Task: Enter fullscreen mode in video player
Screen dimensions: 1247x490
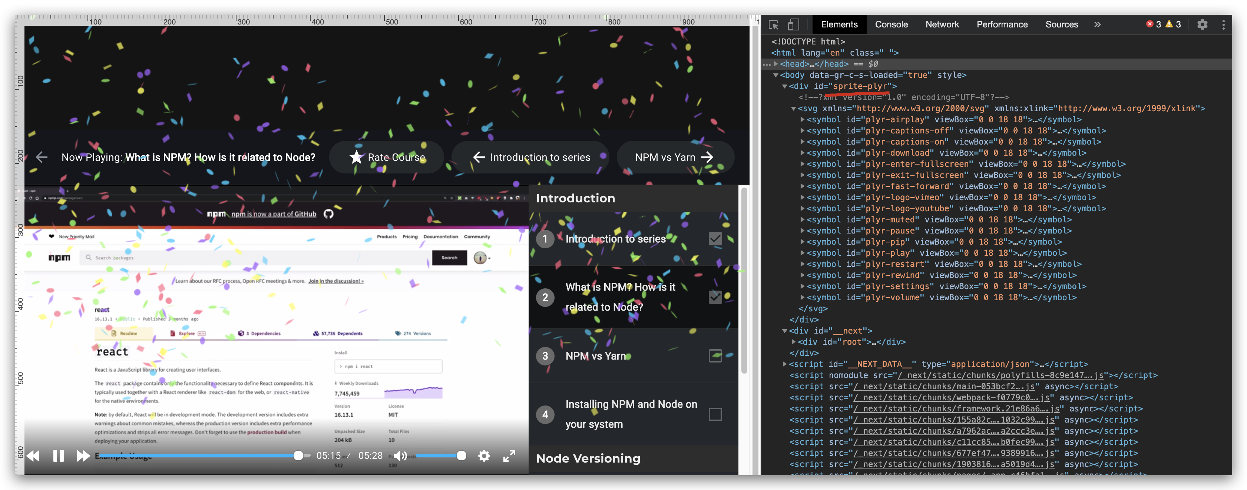Action: click(509, 456)
